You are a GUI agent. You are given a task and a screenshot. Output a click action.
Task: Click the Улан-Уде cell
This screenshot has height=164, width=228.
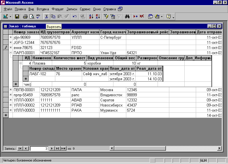(x=113, y=53)
